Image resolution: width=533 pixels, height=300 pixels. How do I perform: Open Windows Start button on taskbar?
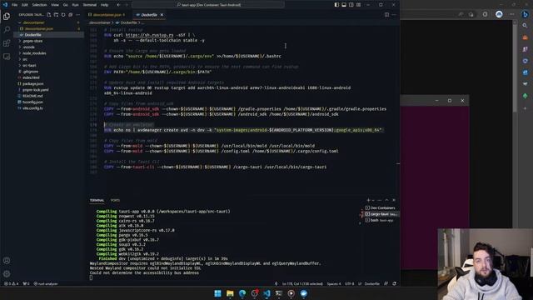click(x=217, y=293)
